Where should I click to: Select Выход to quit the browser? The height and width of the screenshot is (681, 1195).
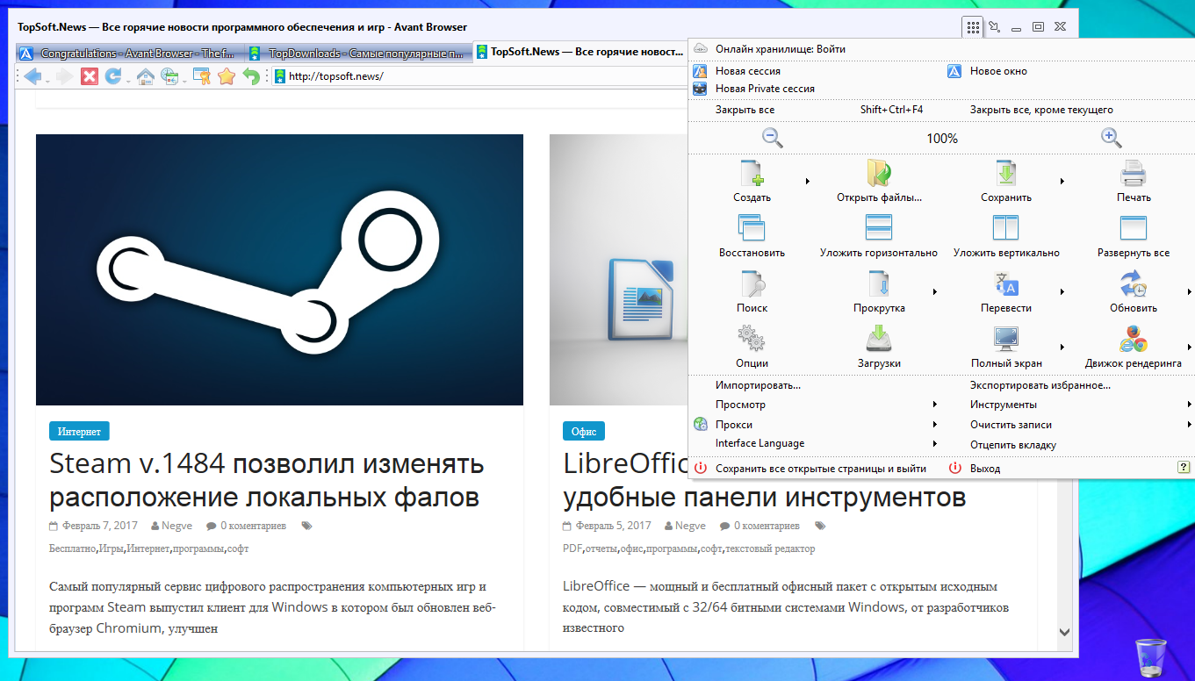(x=985, y=469)
